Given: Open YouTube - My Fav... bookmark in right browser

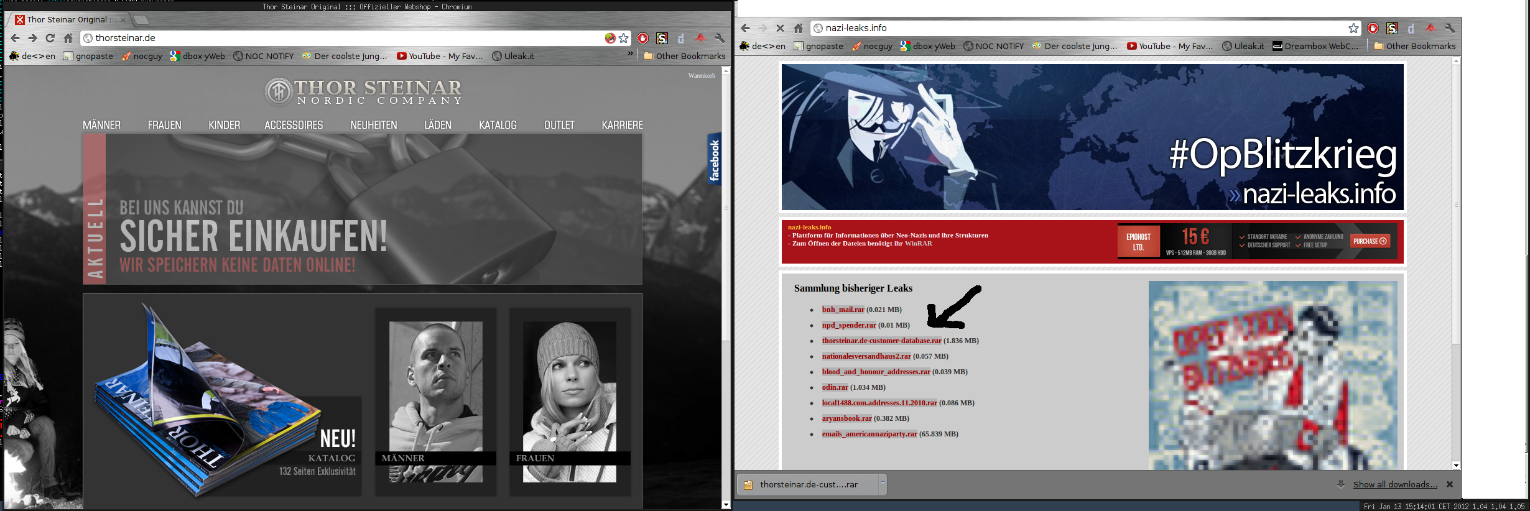Looking at the screenshot, I should [x=1170, y=46].
